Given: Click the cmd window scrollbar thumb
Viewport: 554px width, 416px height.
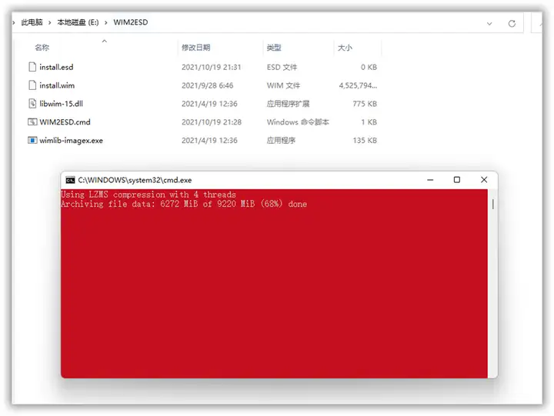Looking at the screenshot, I should click(x=493, y=204).
